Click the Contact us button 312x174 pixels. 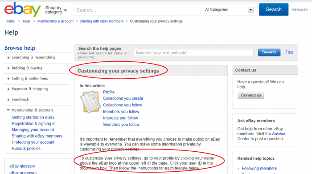251,95
